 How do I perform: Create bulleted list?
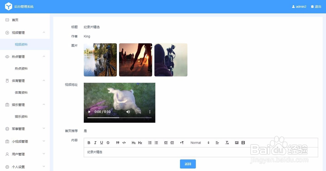tap(156, 143)
